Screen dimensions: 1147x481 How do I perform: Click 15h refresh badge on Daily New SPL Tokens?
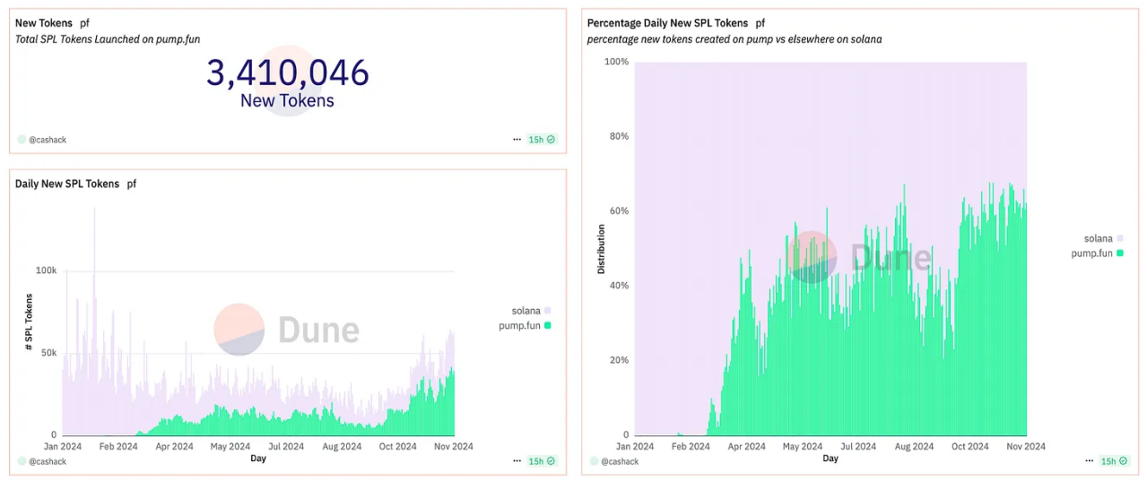pyautogui.click(x=542, y=461)
